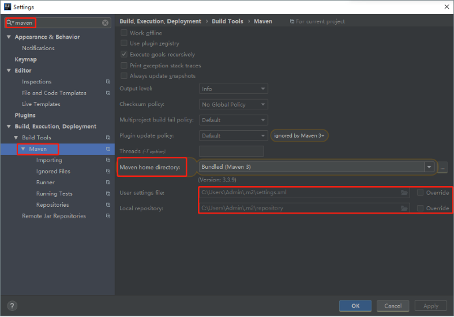Click Build Tools in breadcrumb path
This screenshot has height=317, width=454.
227,21
